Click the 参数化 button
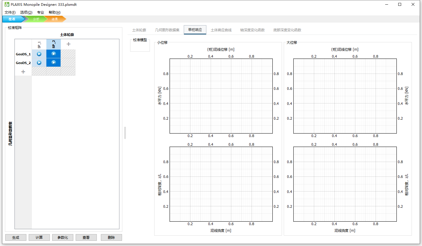Screen dimensions: 422x246 pos(63,237)
